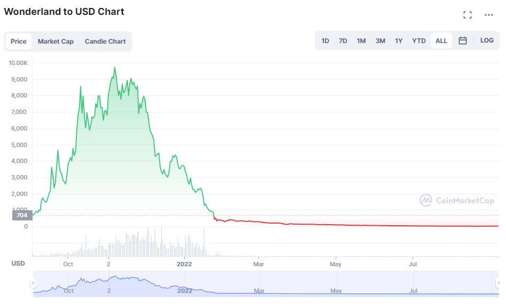Select the 1D time range
This screenshot has width=506, height=304.
click(325, 41)
